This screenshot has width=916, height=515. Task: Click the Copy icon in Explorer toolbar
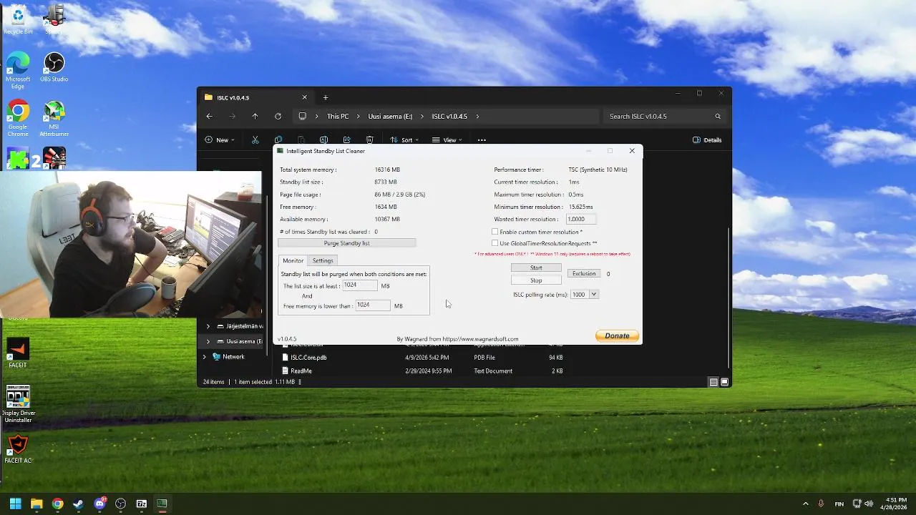(x=278, y=140)
